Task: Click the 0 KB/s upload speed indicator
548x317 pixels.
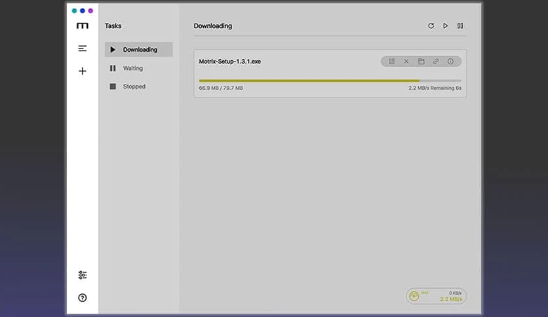Action: pyautogui.click(x=455, y=293)
